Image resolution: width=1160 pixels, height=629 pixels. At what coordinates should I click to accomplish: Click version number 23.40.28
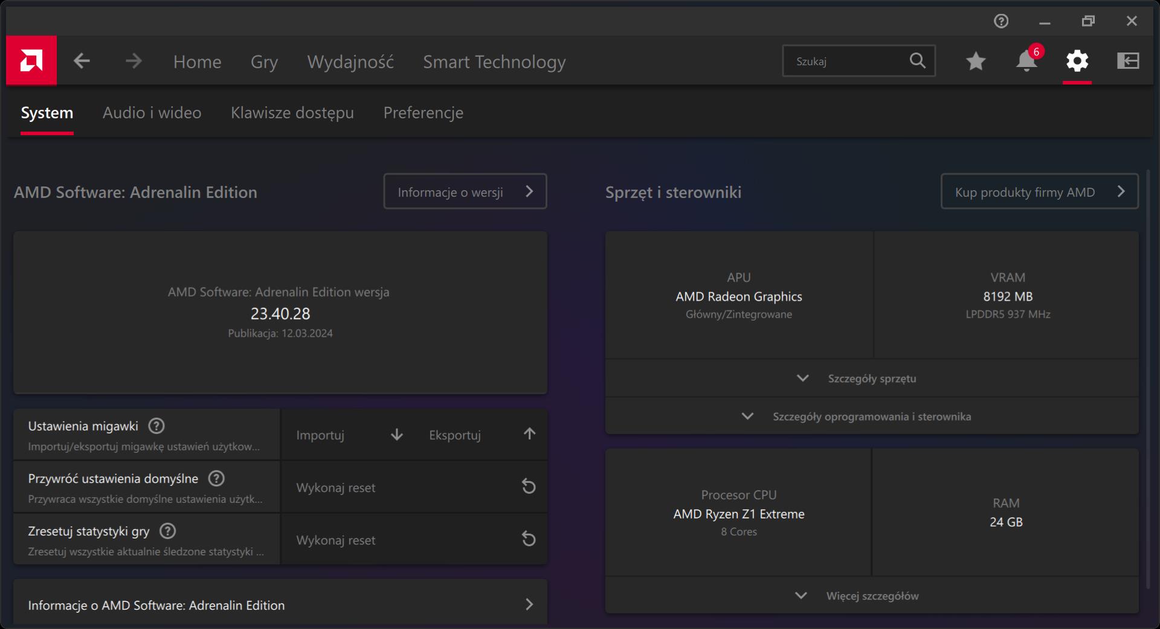[x=280, y=314]
